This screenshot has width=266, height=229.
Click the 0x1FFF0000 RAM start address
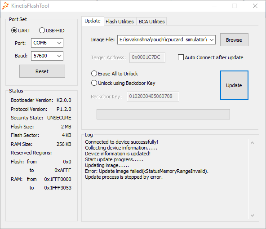[x=58, y=179]
